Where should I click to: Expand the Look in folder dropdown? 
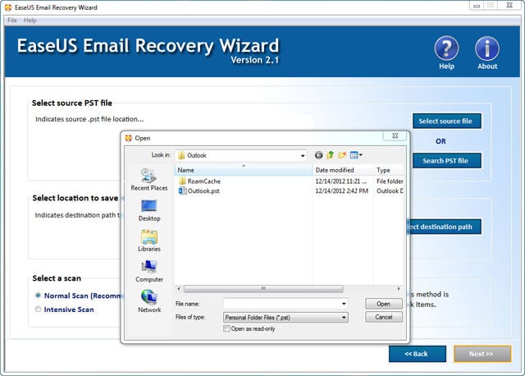pyautogui.click(x=302, y=154)
